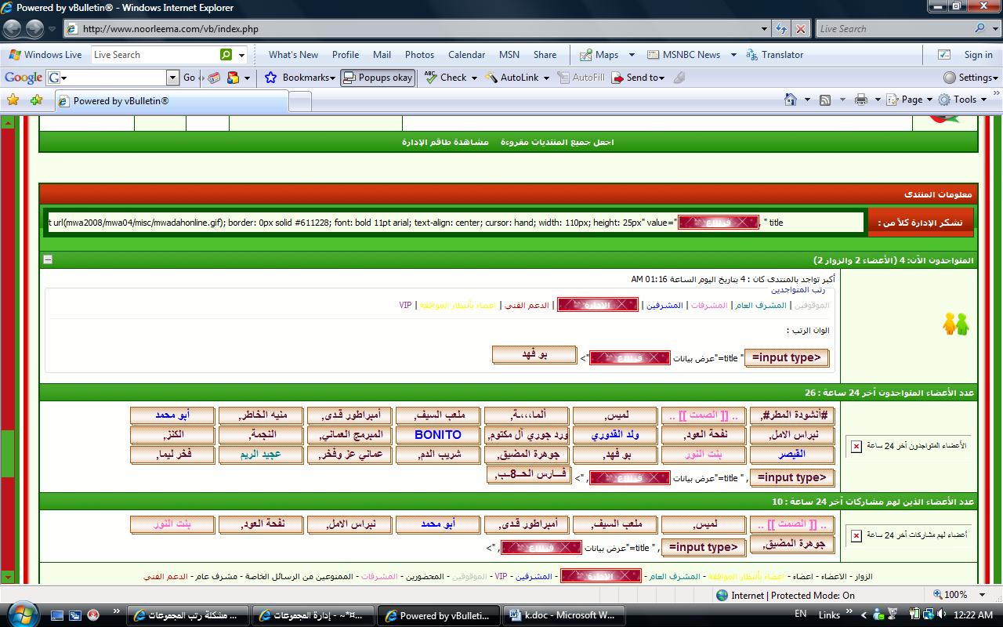Click Sign in on Windows Live toolbar
1003x627 pixels.
coord(978,55)
